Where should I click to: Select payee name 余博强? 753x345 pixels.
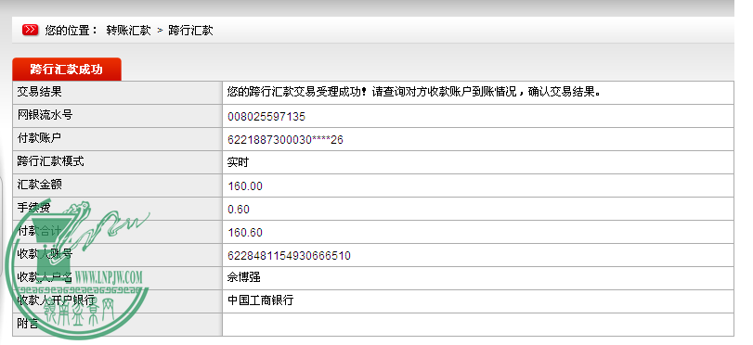pyautogui.click(x=244, y=277)
